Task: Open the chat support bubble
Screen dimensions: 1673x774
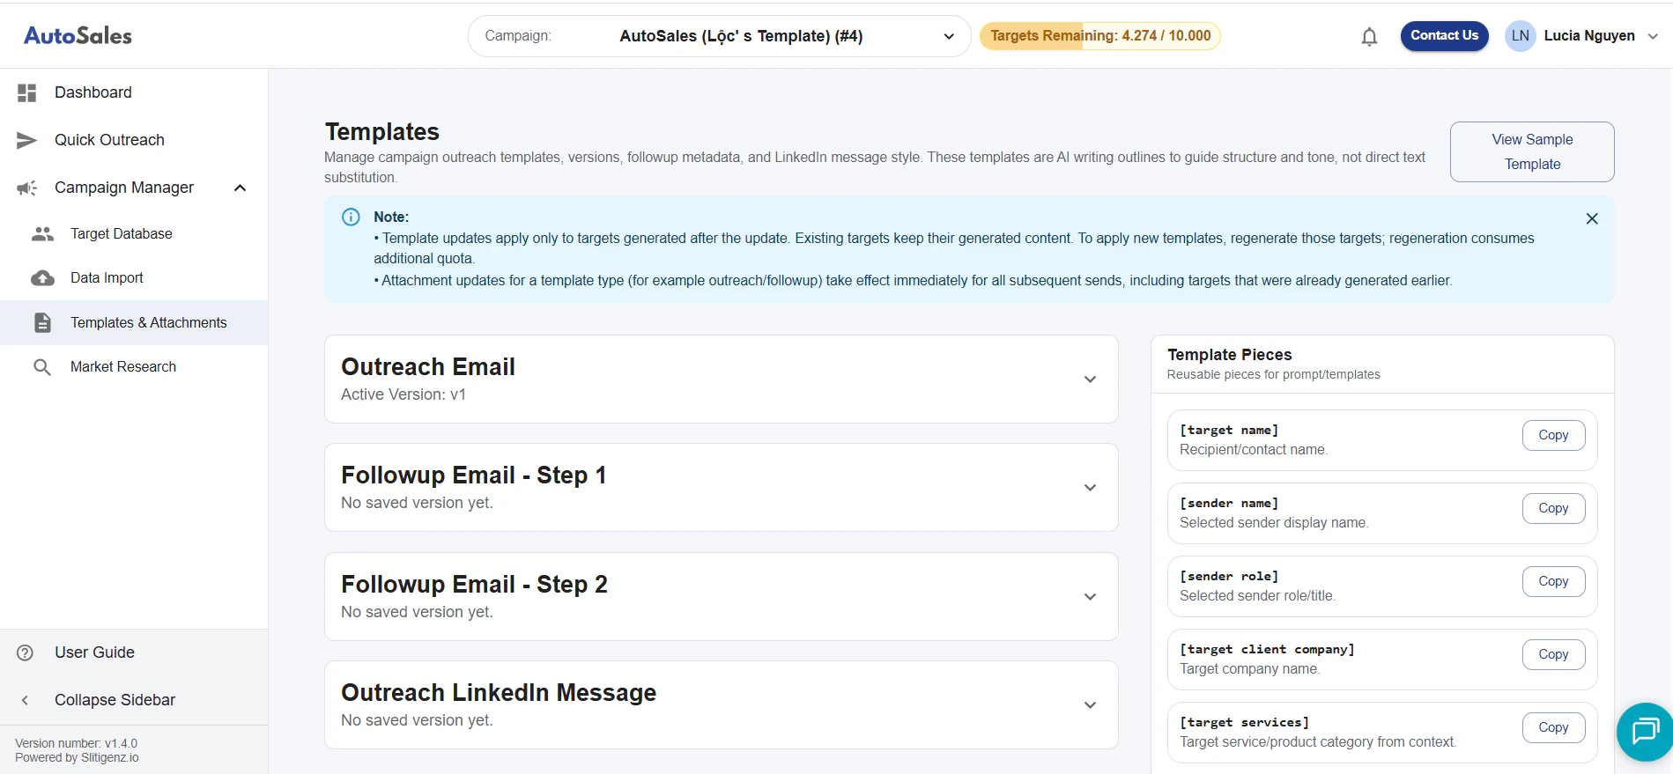Action: (1645, 731)
